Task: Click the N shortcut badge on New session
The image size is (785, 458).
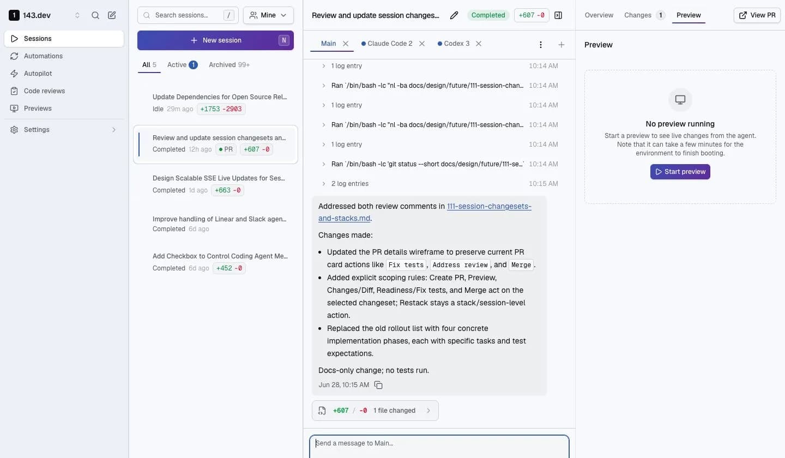Action: coord(283,40)
